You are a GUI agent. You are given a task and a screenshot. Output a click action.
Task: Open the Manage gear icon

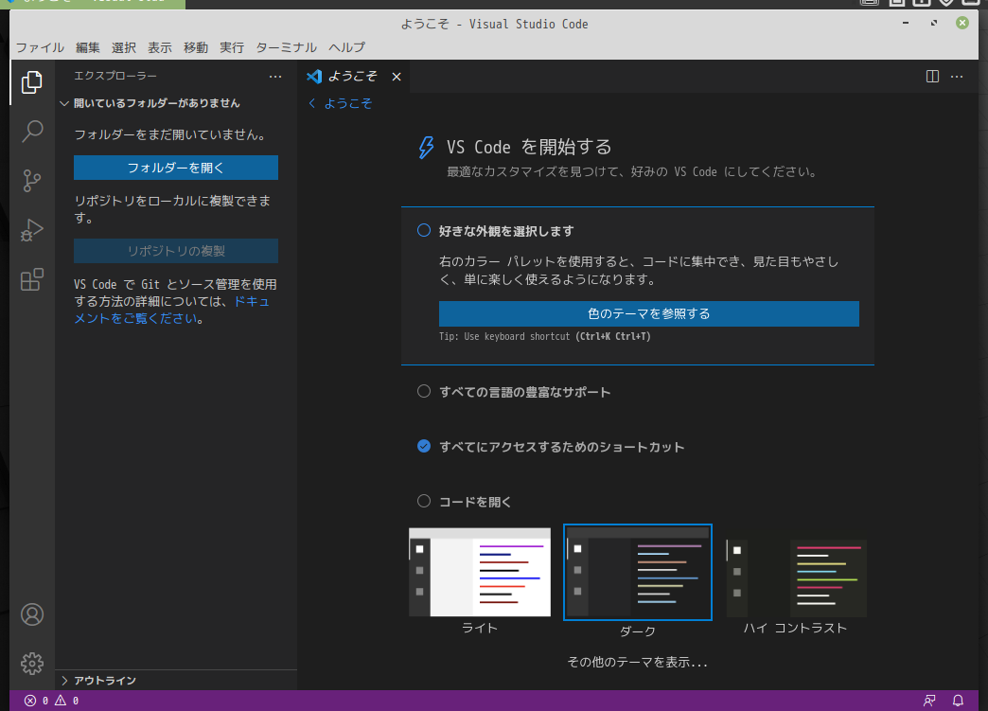(32, 663)
